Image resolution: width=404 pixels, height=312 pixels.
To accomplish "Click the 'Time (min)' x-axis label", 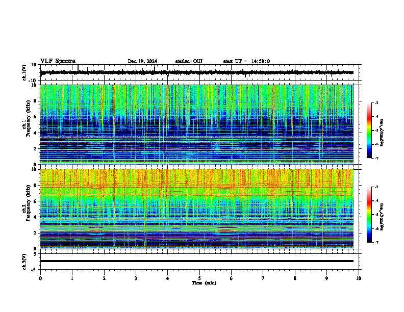I will 204,283.
